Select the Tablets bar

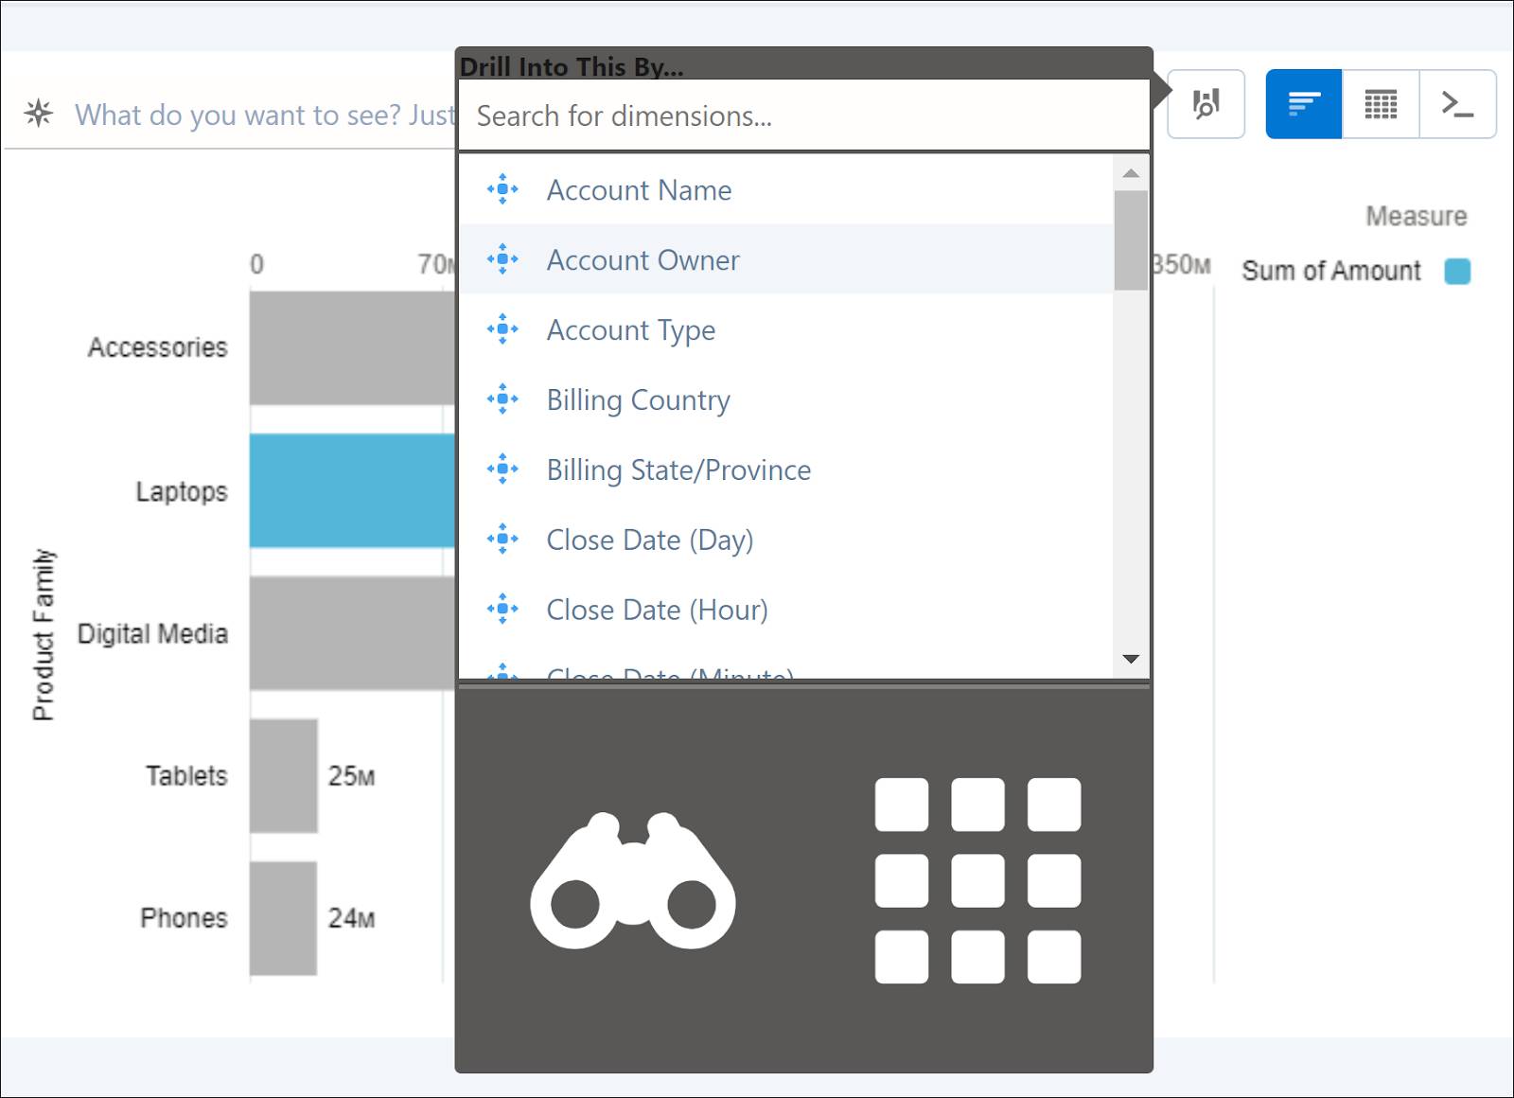(x=283, y=775)
